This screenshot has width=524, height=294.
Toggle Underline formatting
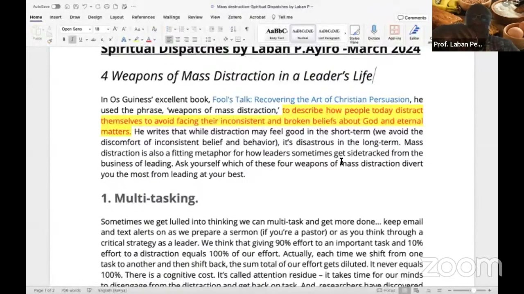click(80, 40)
